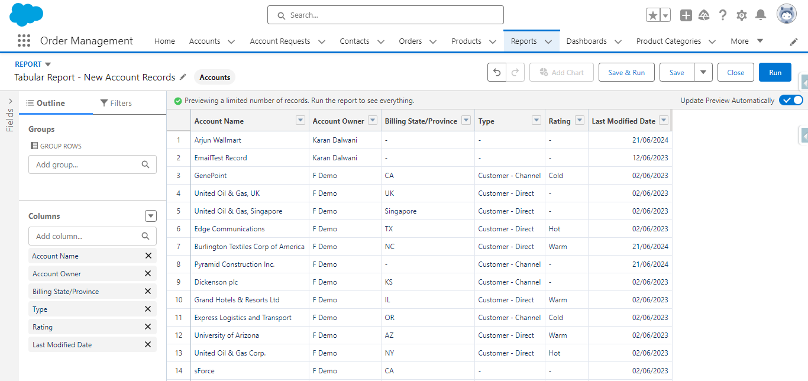The height and width of the screenshot is (381, 808).
Task: Open the GenePoint account link
Action: click(x=212, y=175)
